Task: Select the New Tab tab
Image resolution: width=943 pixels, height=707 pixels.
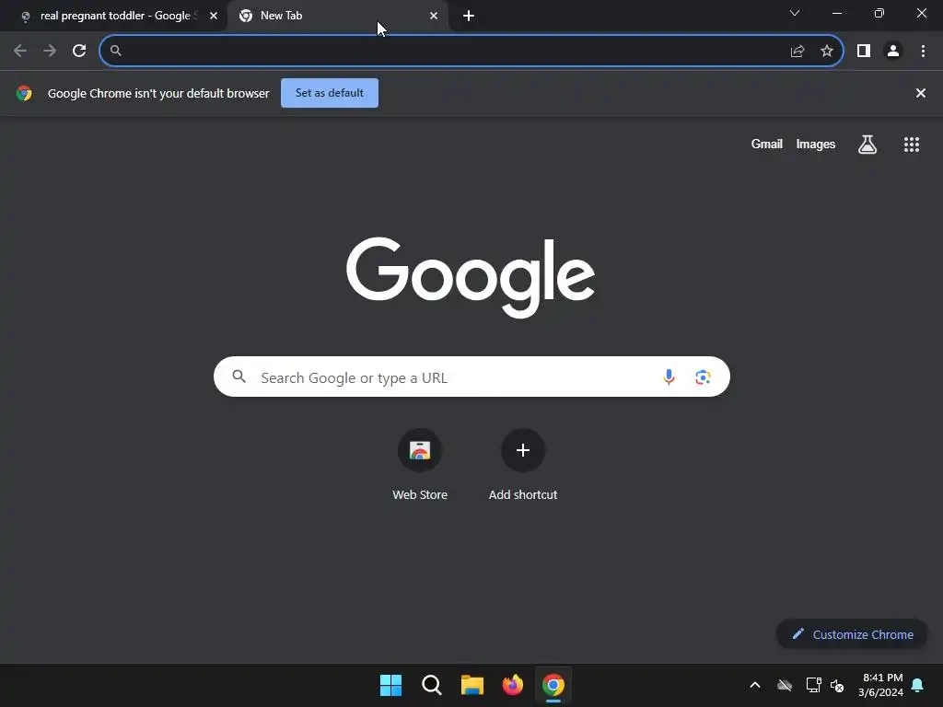Action: (337, 16)
